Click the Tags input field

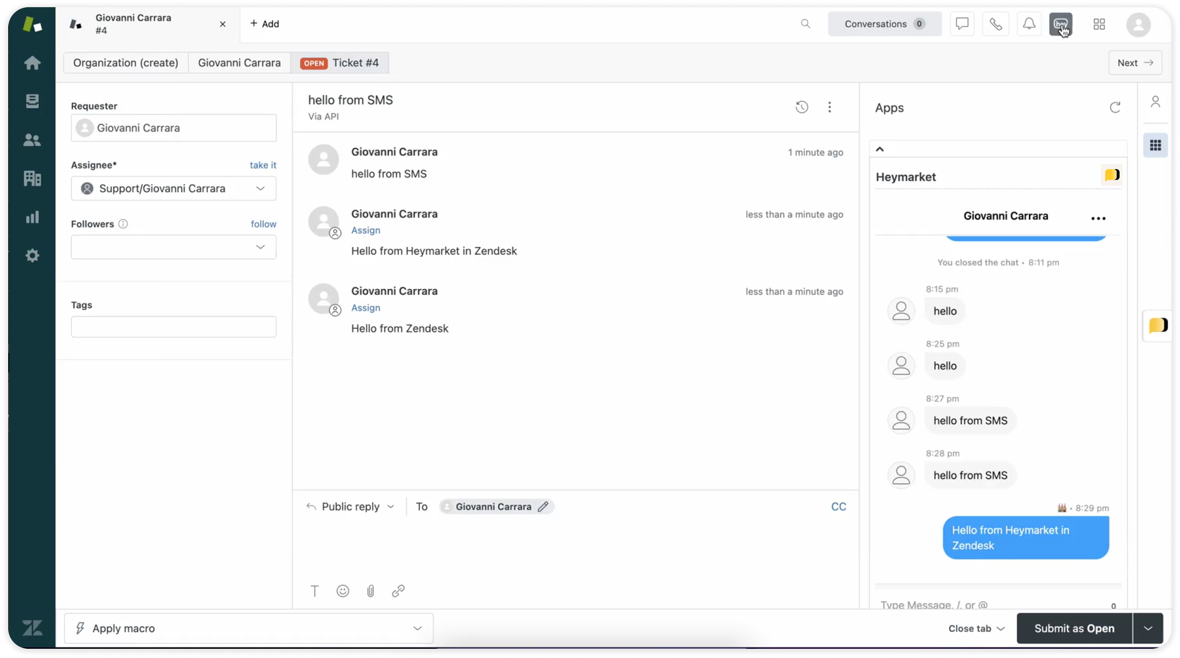pyautogui.click(x=174, y=327)
